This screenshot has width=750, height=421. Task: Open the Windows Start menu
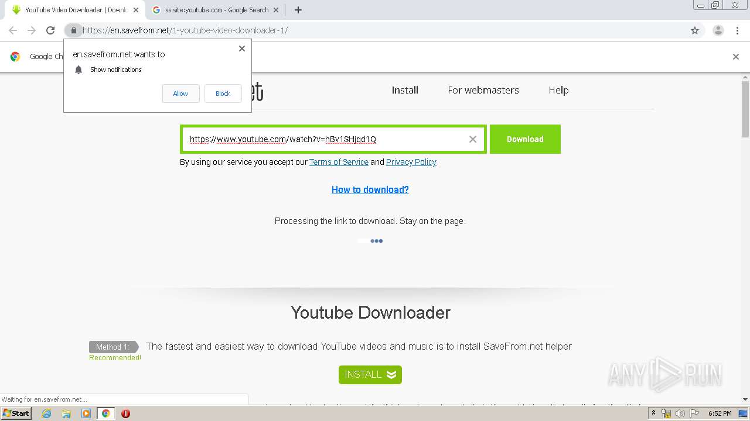[x=16, y=413]
